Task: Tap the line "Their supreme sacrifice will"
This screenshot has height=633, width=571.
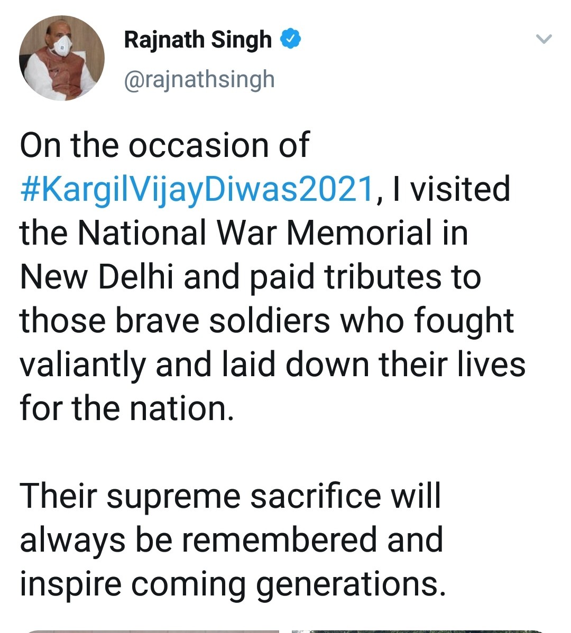Action: pos(230,496)
